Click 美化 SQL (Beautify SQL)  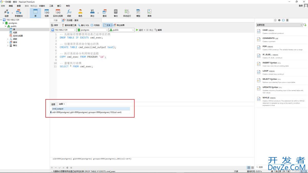tap(84, 25)
